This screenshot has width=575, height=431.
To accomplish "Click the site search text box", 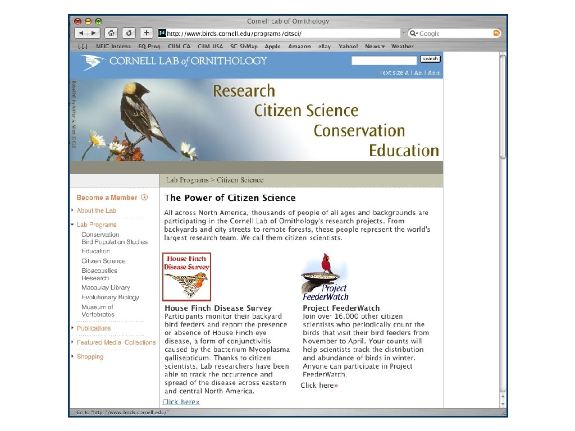I will tap(384, 60).
